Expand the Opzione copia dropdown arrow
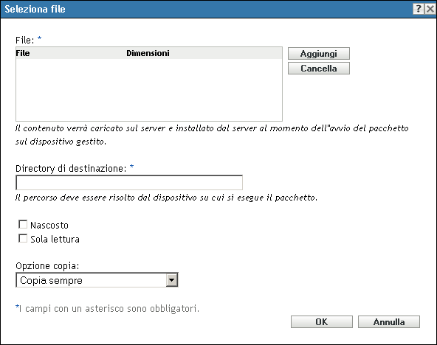 tap(172, 280)
